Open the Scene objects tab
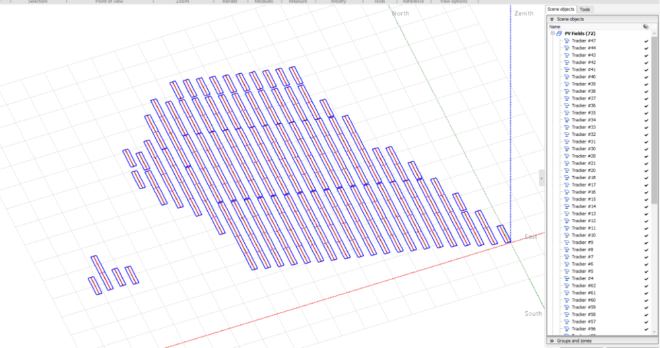660x348 pixels. [560, 9]
